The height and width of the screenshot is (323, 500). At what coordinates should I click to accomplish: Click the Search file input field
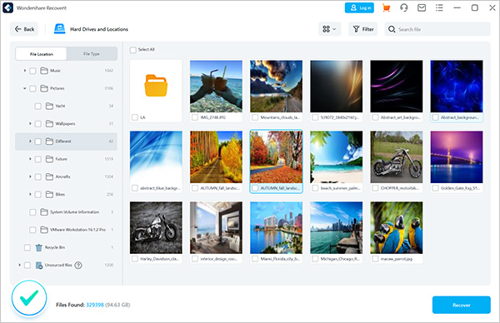pyautogui.click(x=437, y=29)
